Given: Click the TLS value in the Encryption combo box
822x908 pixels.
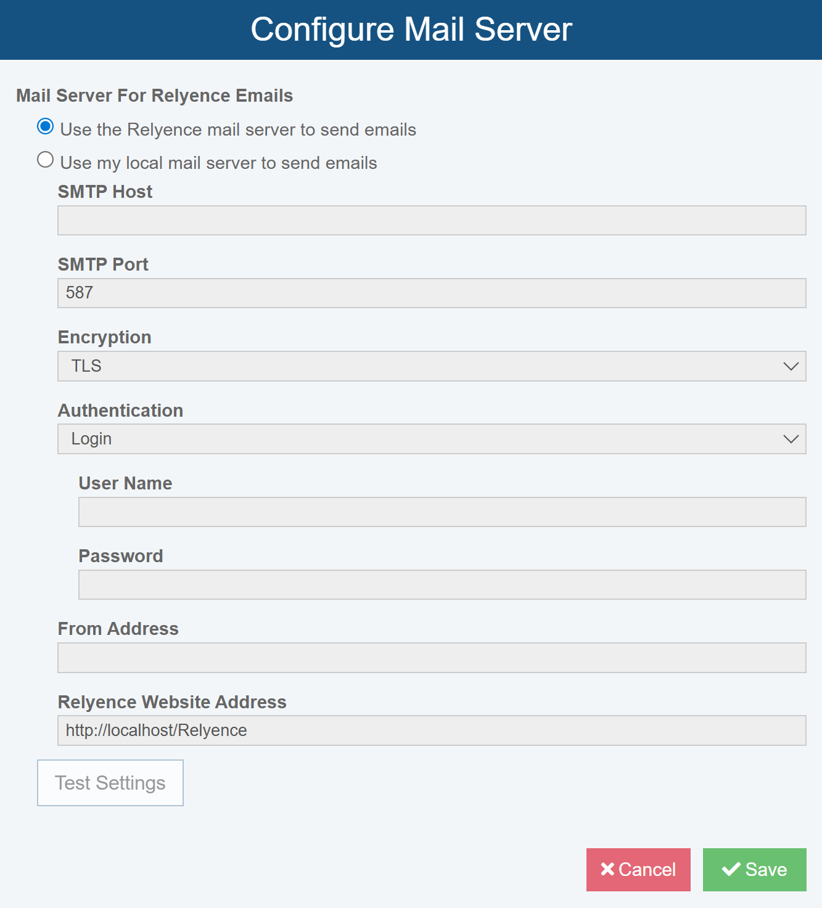Looking at the screenshot, I should [x=86, y=366].
